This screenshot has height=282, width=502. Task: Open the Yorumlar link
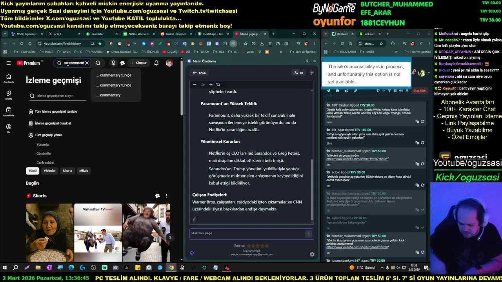pyautogui.click(x=43, y=145)
